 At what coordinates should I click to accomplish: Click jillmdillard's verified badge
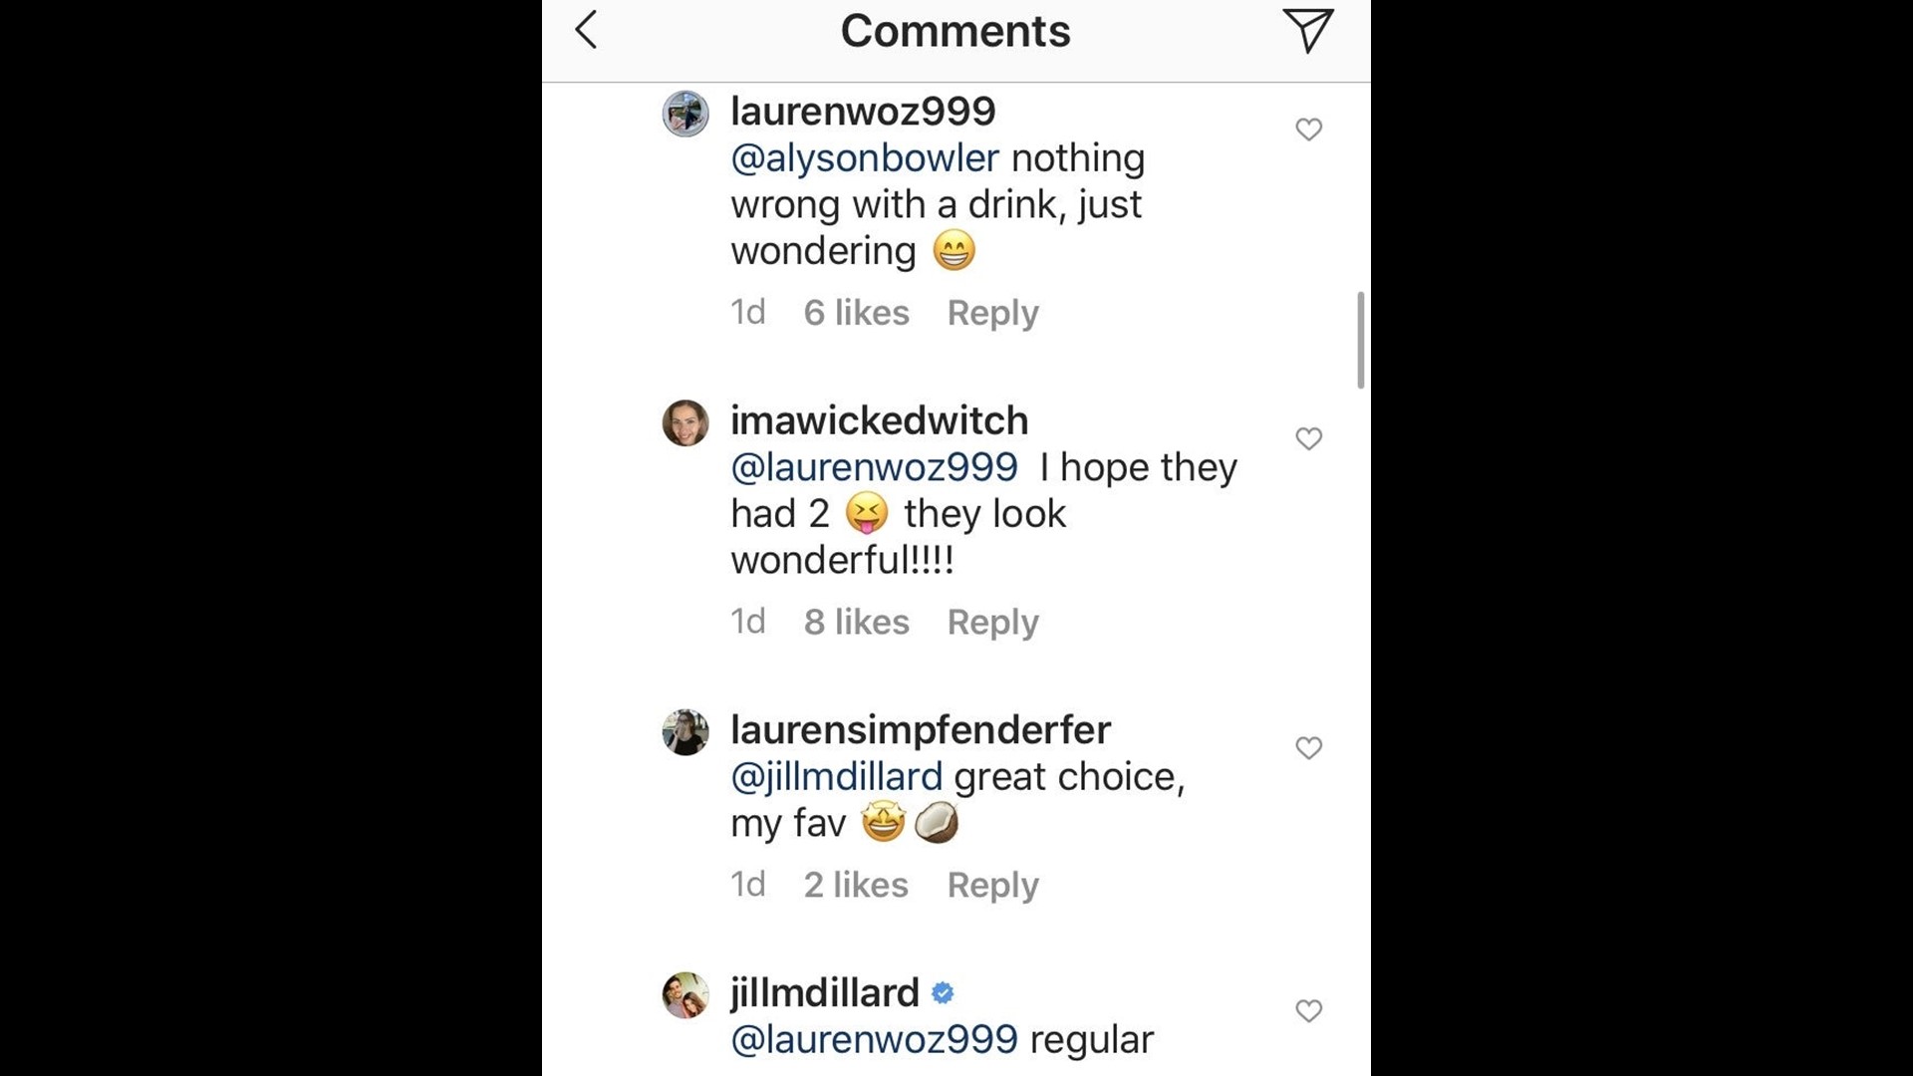pos(943,992)
